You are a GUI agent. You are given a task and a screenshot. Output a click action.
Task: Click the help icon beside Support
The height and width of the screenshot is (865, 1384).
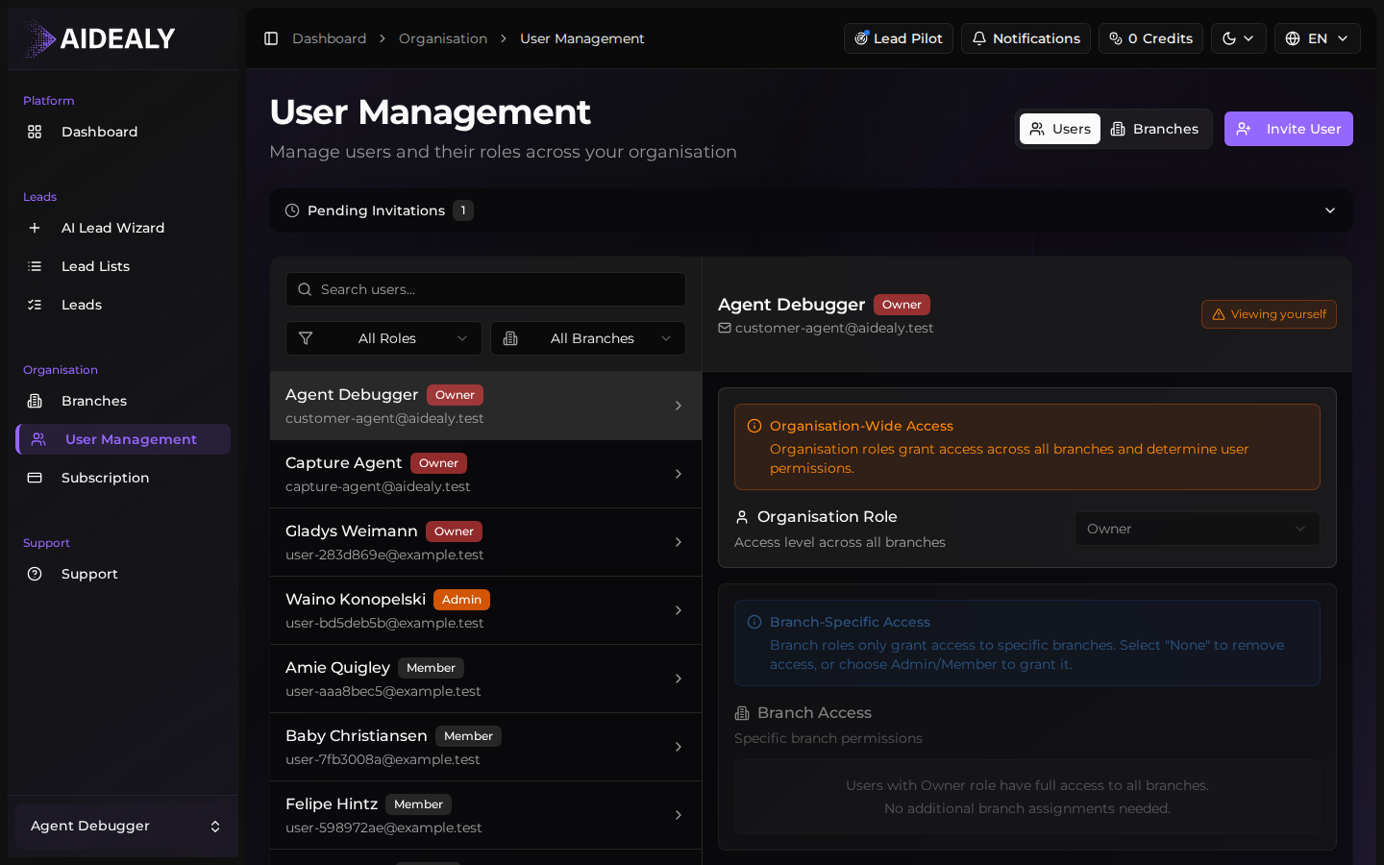[x=35, y=574]
